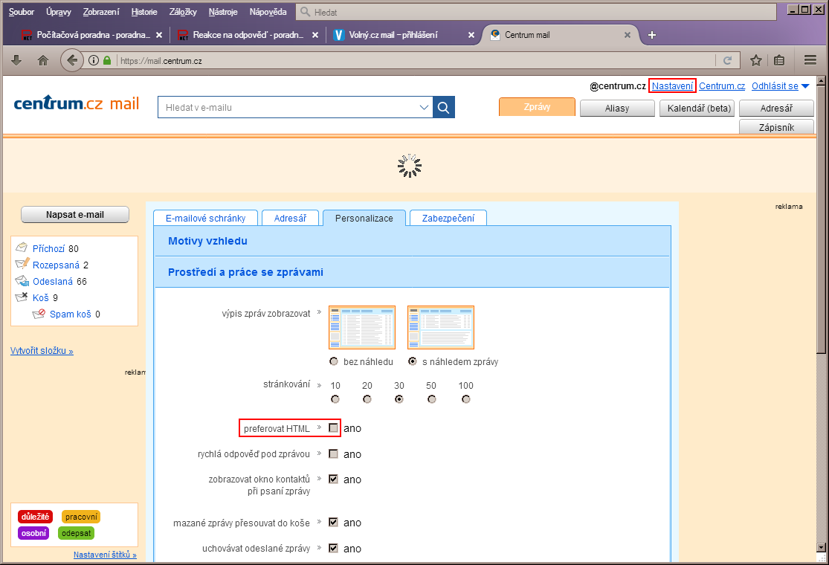
Task: Open the Zobrazení menu
Action: click(x=101, y=12)
